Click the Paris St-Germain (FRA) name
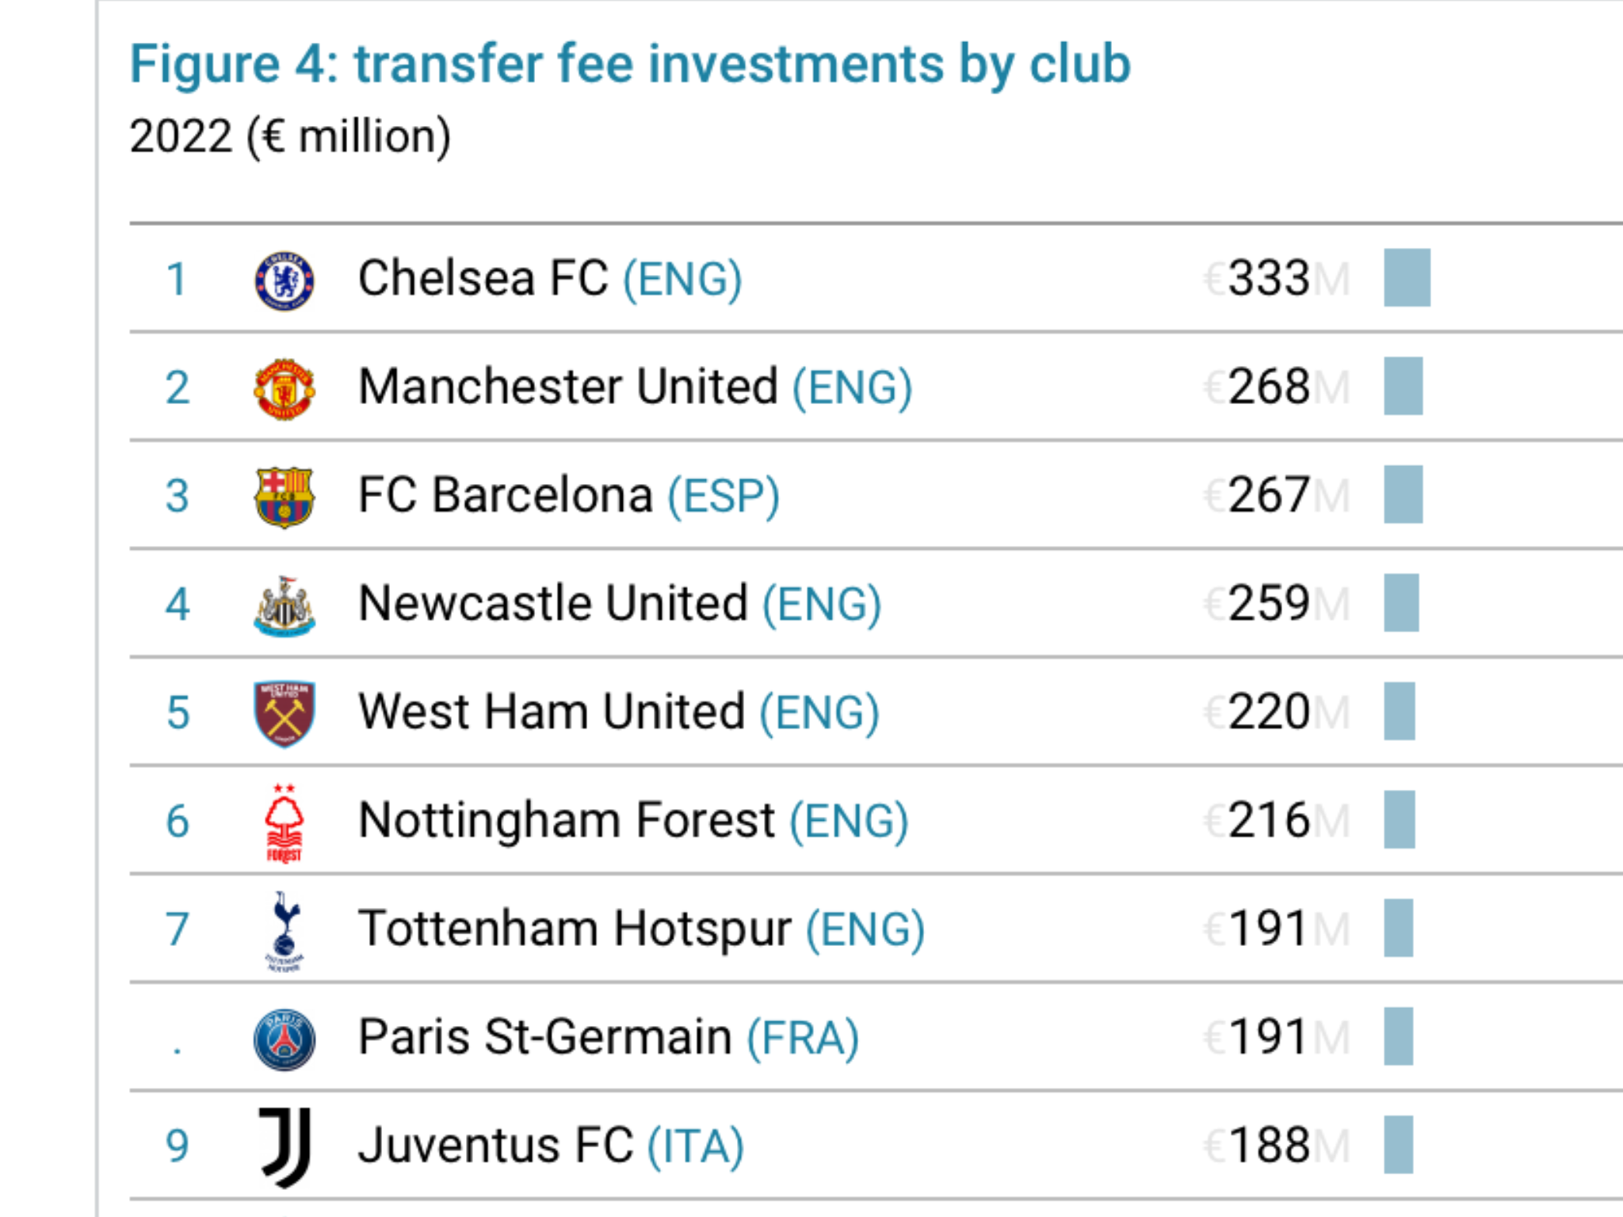Screen dimensions: 1623x1217 coord(609,1037)
